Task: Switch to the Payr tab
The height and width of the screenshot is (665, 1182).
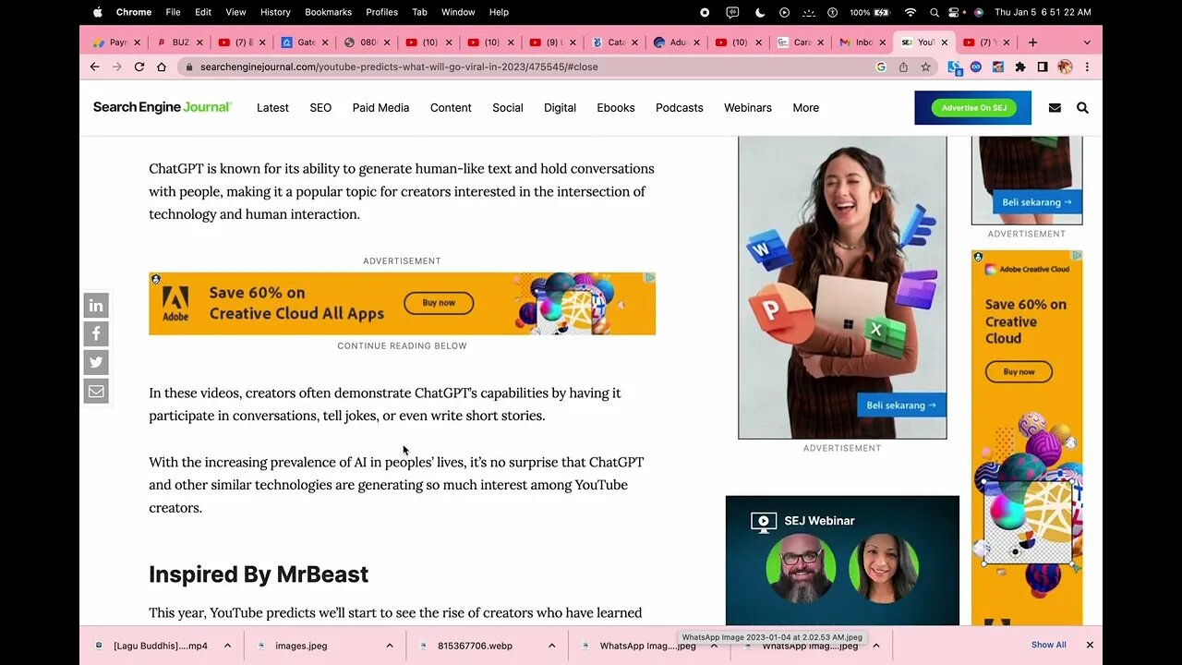Action: pos(115,42)
